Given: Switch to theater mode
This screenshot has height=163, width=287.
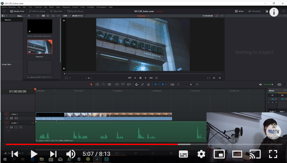Looking at the screenshot, I should (237, 154).
